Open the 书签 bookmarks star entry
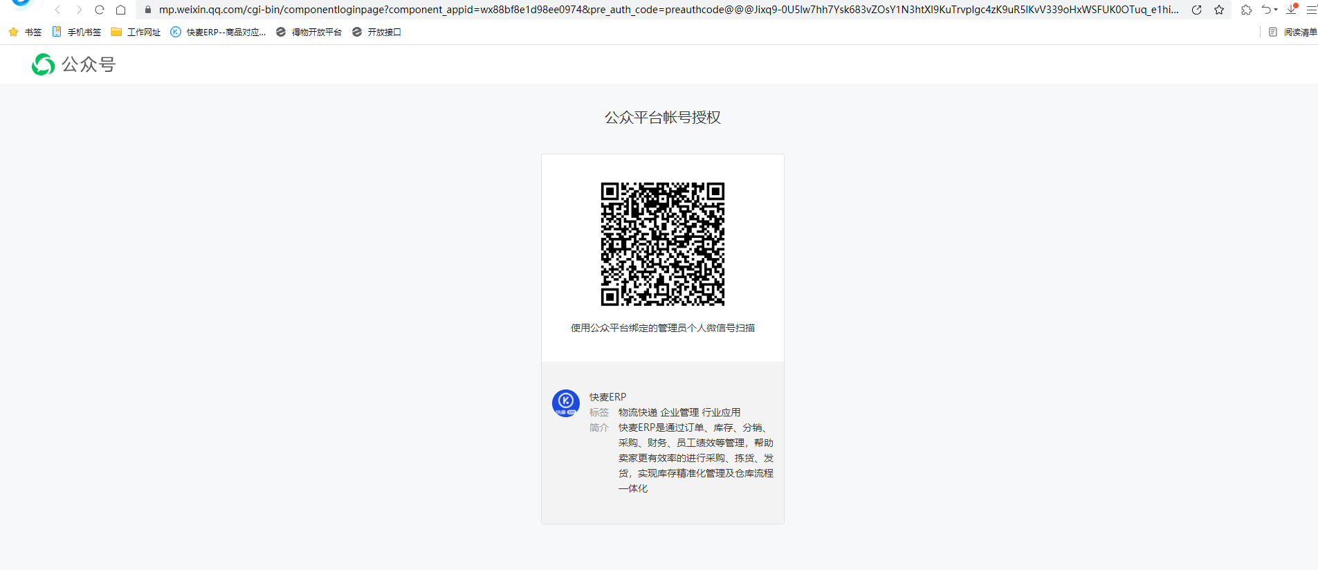Screen dimensions: 1318x570 25,32
